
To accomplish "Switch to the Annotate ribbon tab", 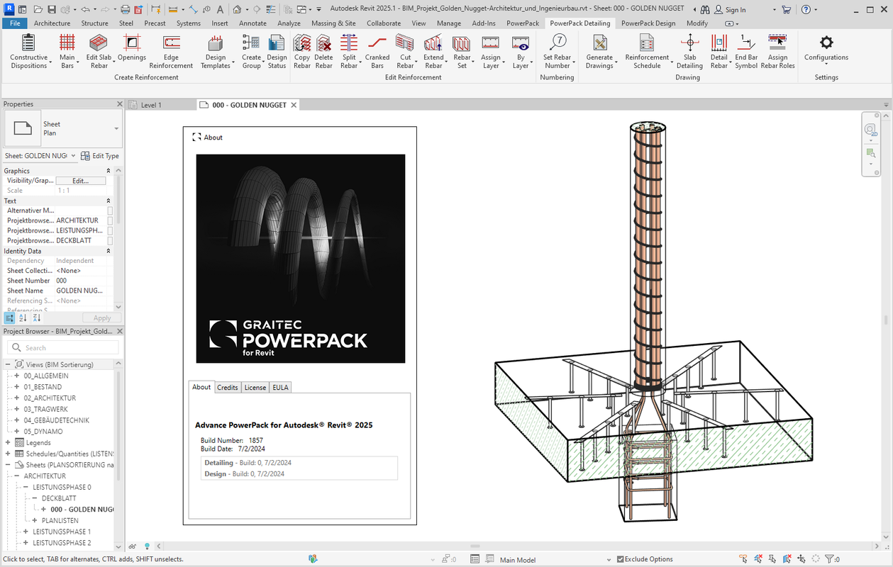I will point(253,23).
